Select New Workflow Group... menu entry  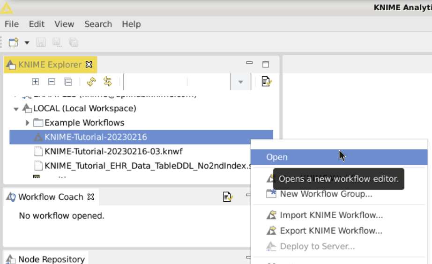(326, 194)
